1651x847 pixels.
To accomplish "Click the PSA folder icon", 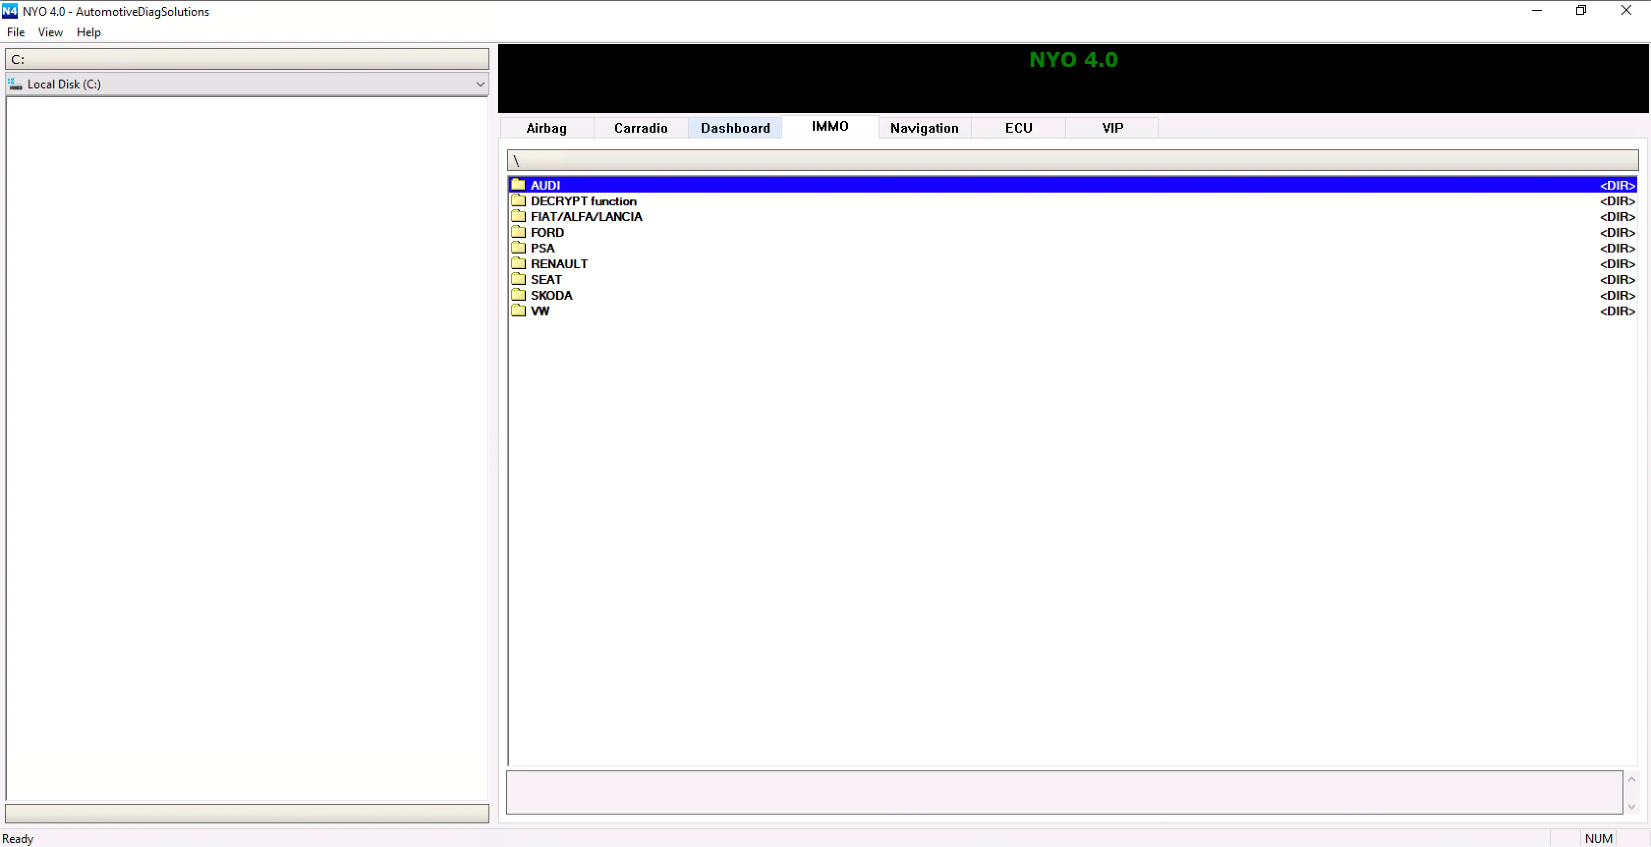I will pyautogui.click(x=518, y=248).
